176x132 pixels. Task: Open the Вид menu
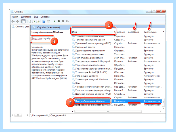coord(36,17)
